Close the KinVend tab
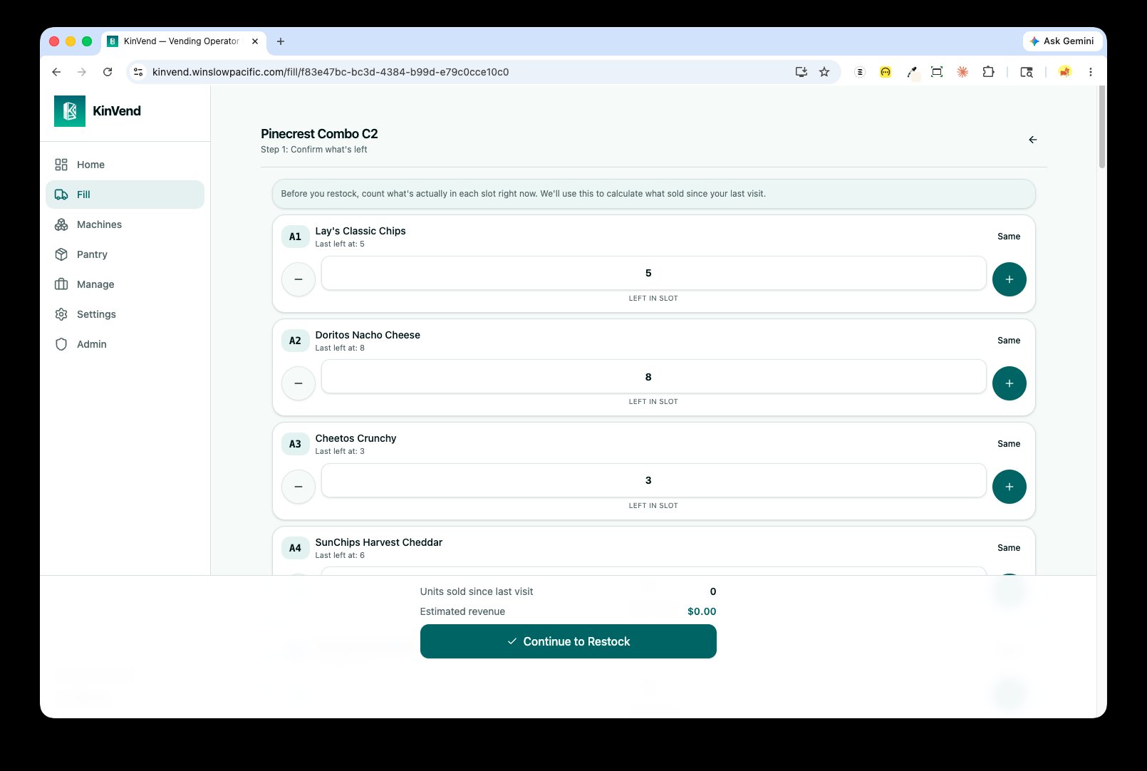This screenshot has height=771, width=1147. point(255,41)
